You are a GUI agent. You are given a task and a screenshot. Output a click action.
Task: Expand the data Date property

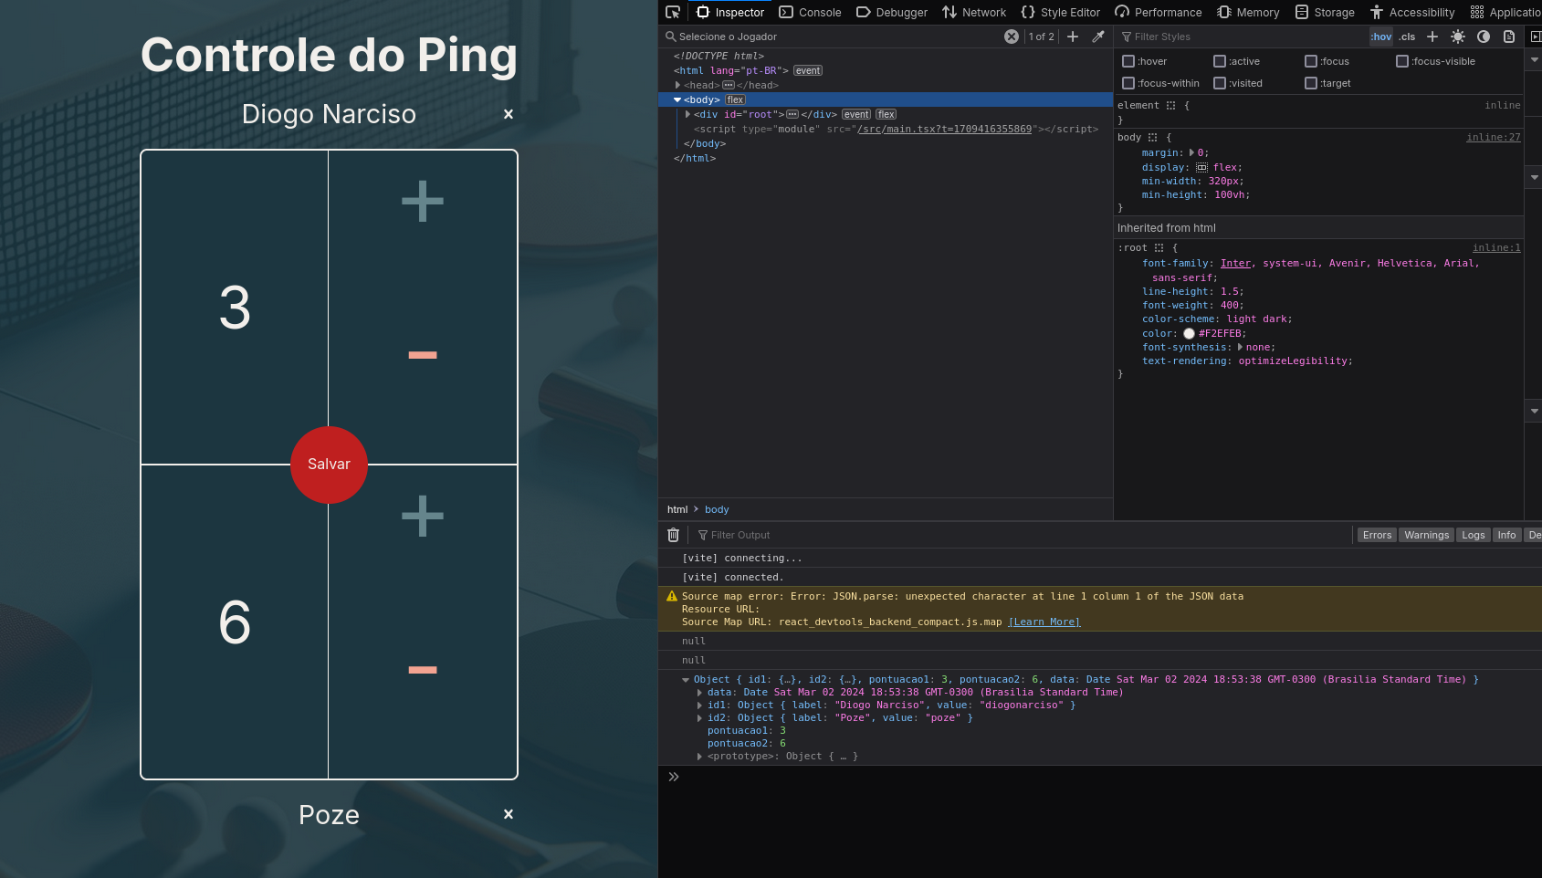(700, 693)
